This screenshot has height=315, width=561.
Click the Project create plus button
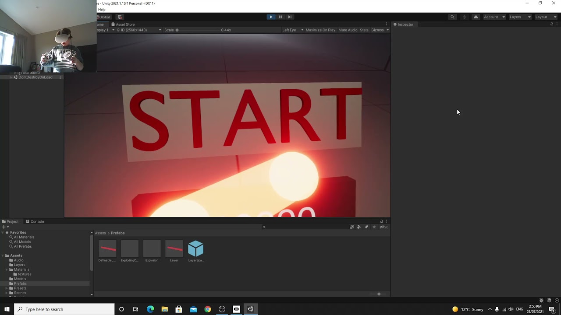click(5, 227)
